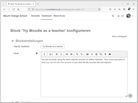Click the unlink icon
The width and height of the screenshot is (138, 103).
(x=81, y=54)
